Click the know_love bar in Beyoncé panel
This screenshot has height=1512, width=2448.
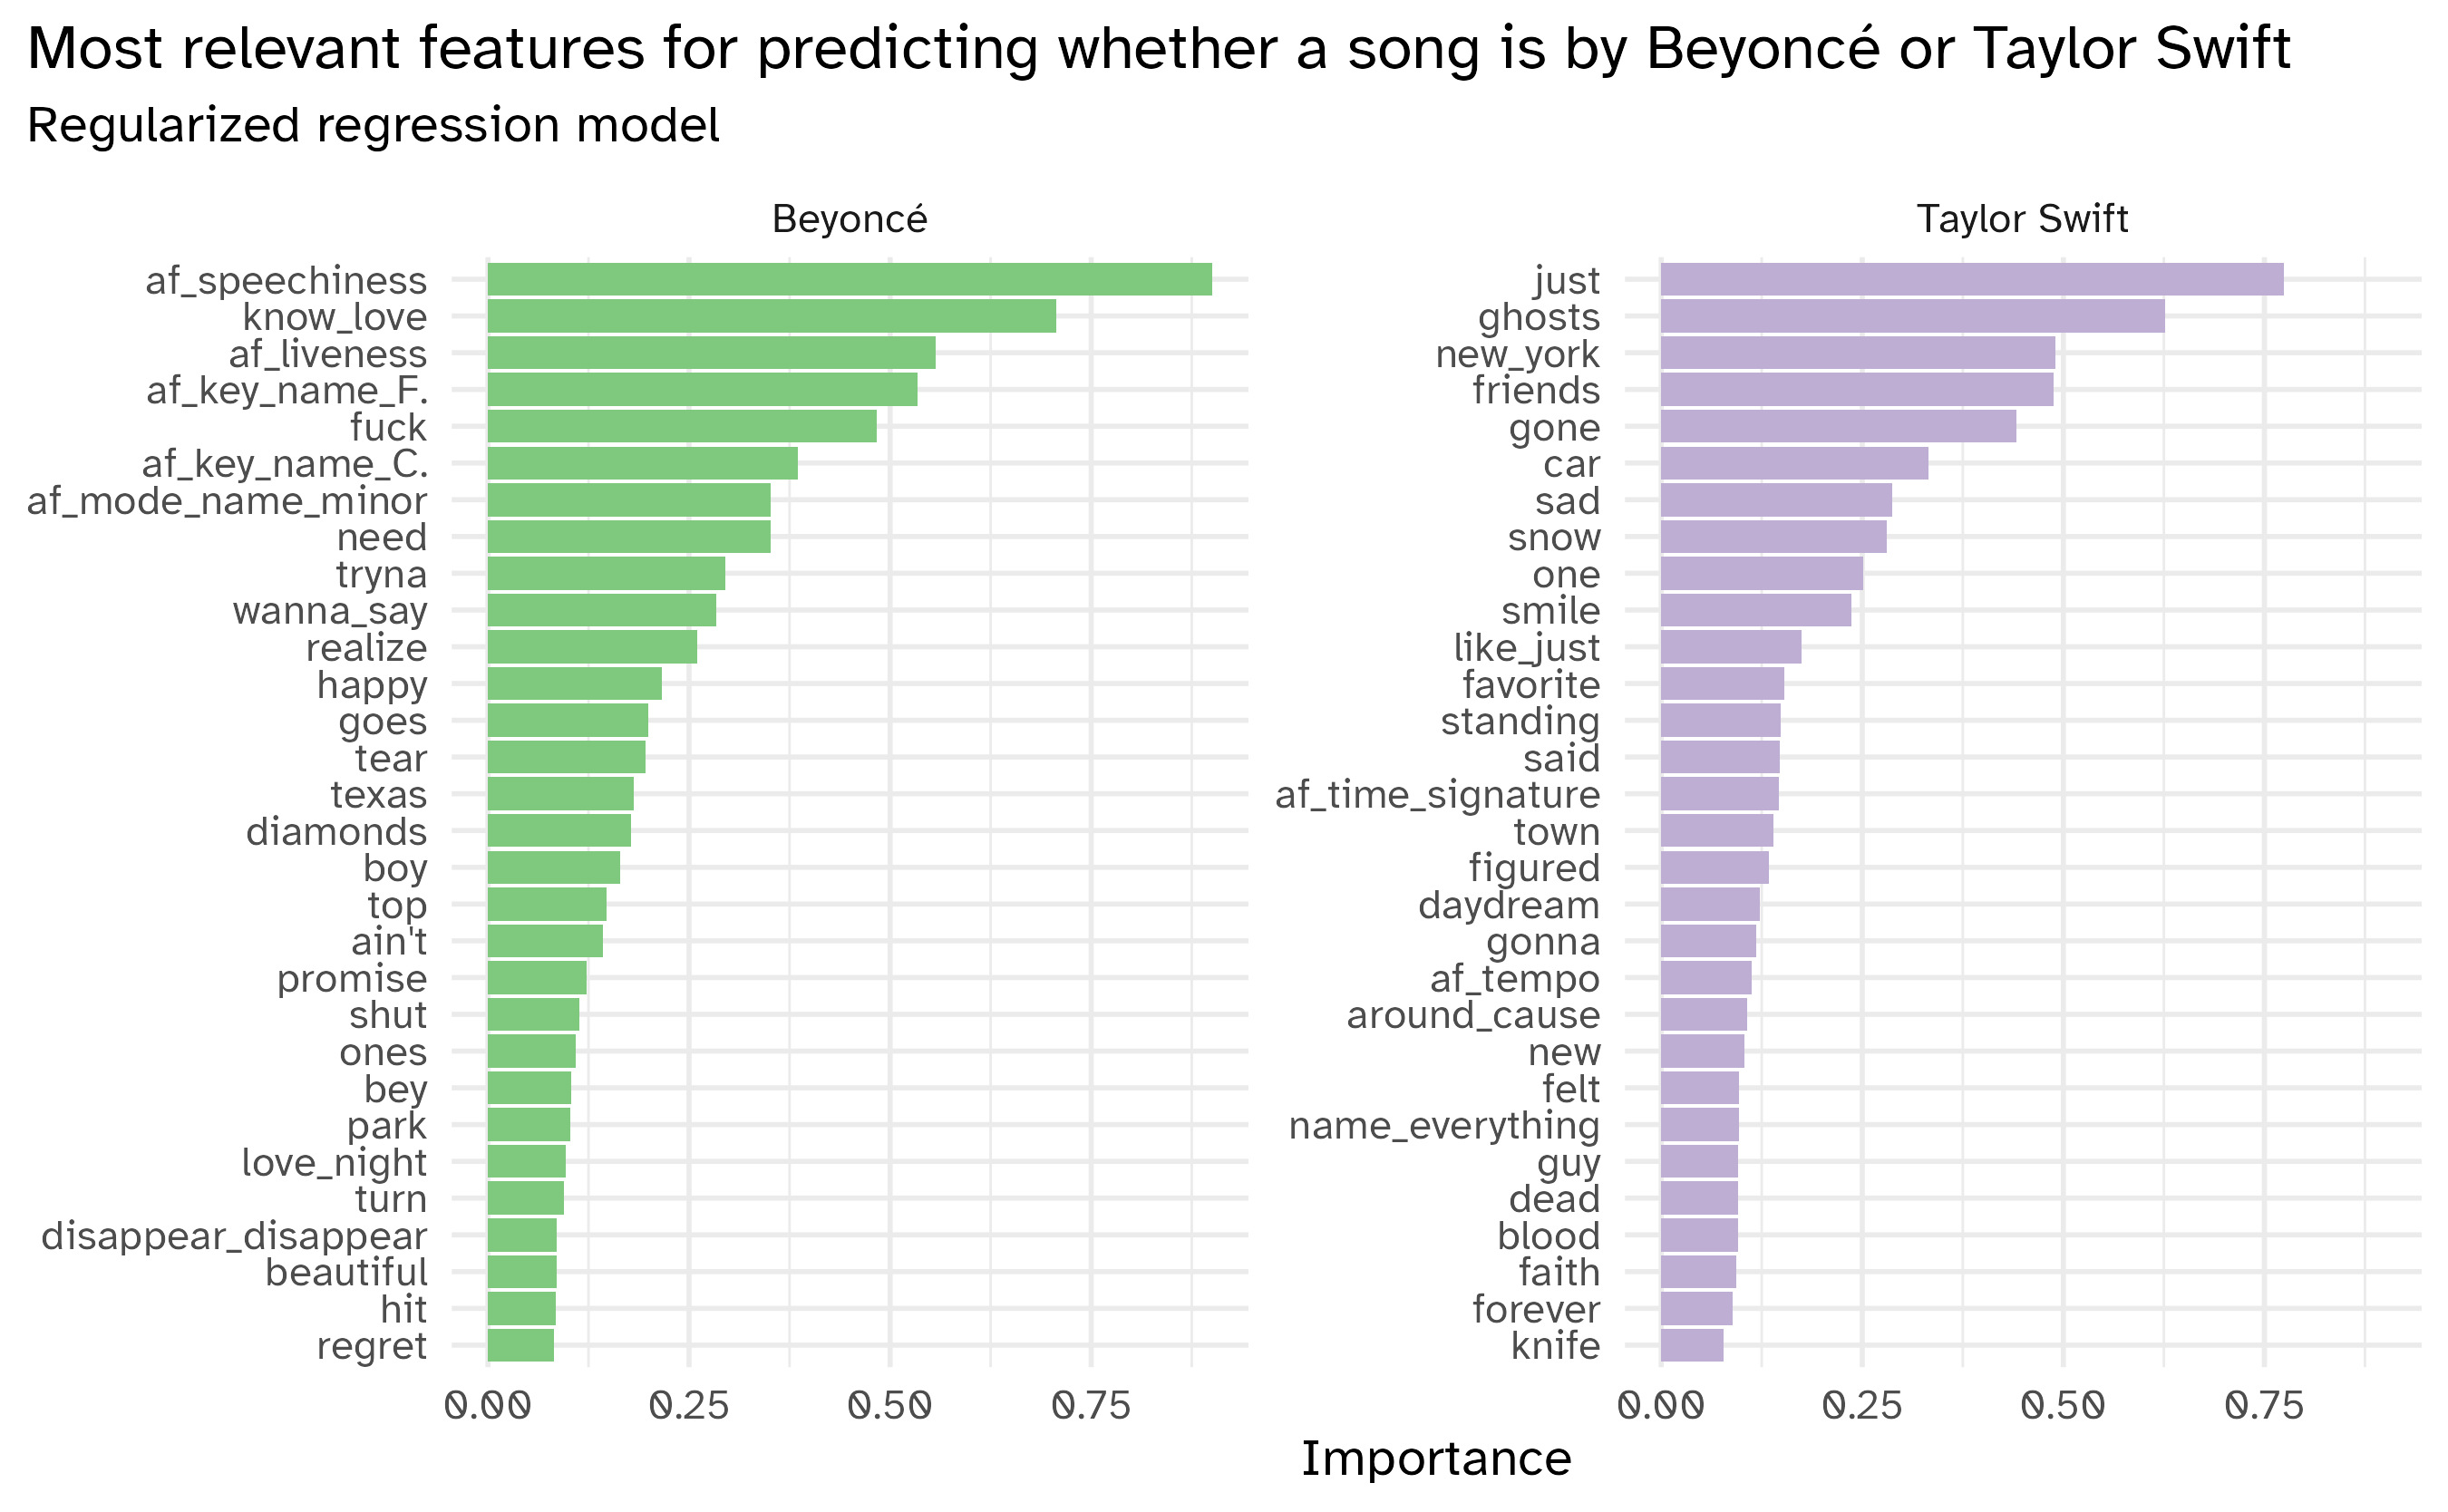[x=770, y=317]
